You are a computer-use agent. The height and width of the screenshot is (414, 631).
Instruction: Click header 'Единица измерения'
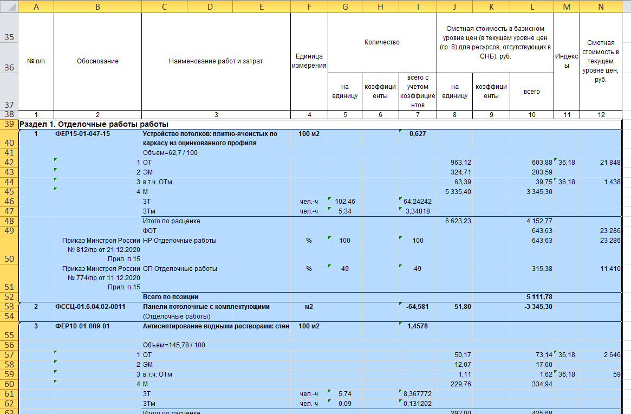[x=309, y=61]
